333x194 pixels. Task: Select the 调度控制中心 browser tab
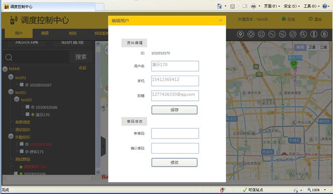tap(48, 7)
